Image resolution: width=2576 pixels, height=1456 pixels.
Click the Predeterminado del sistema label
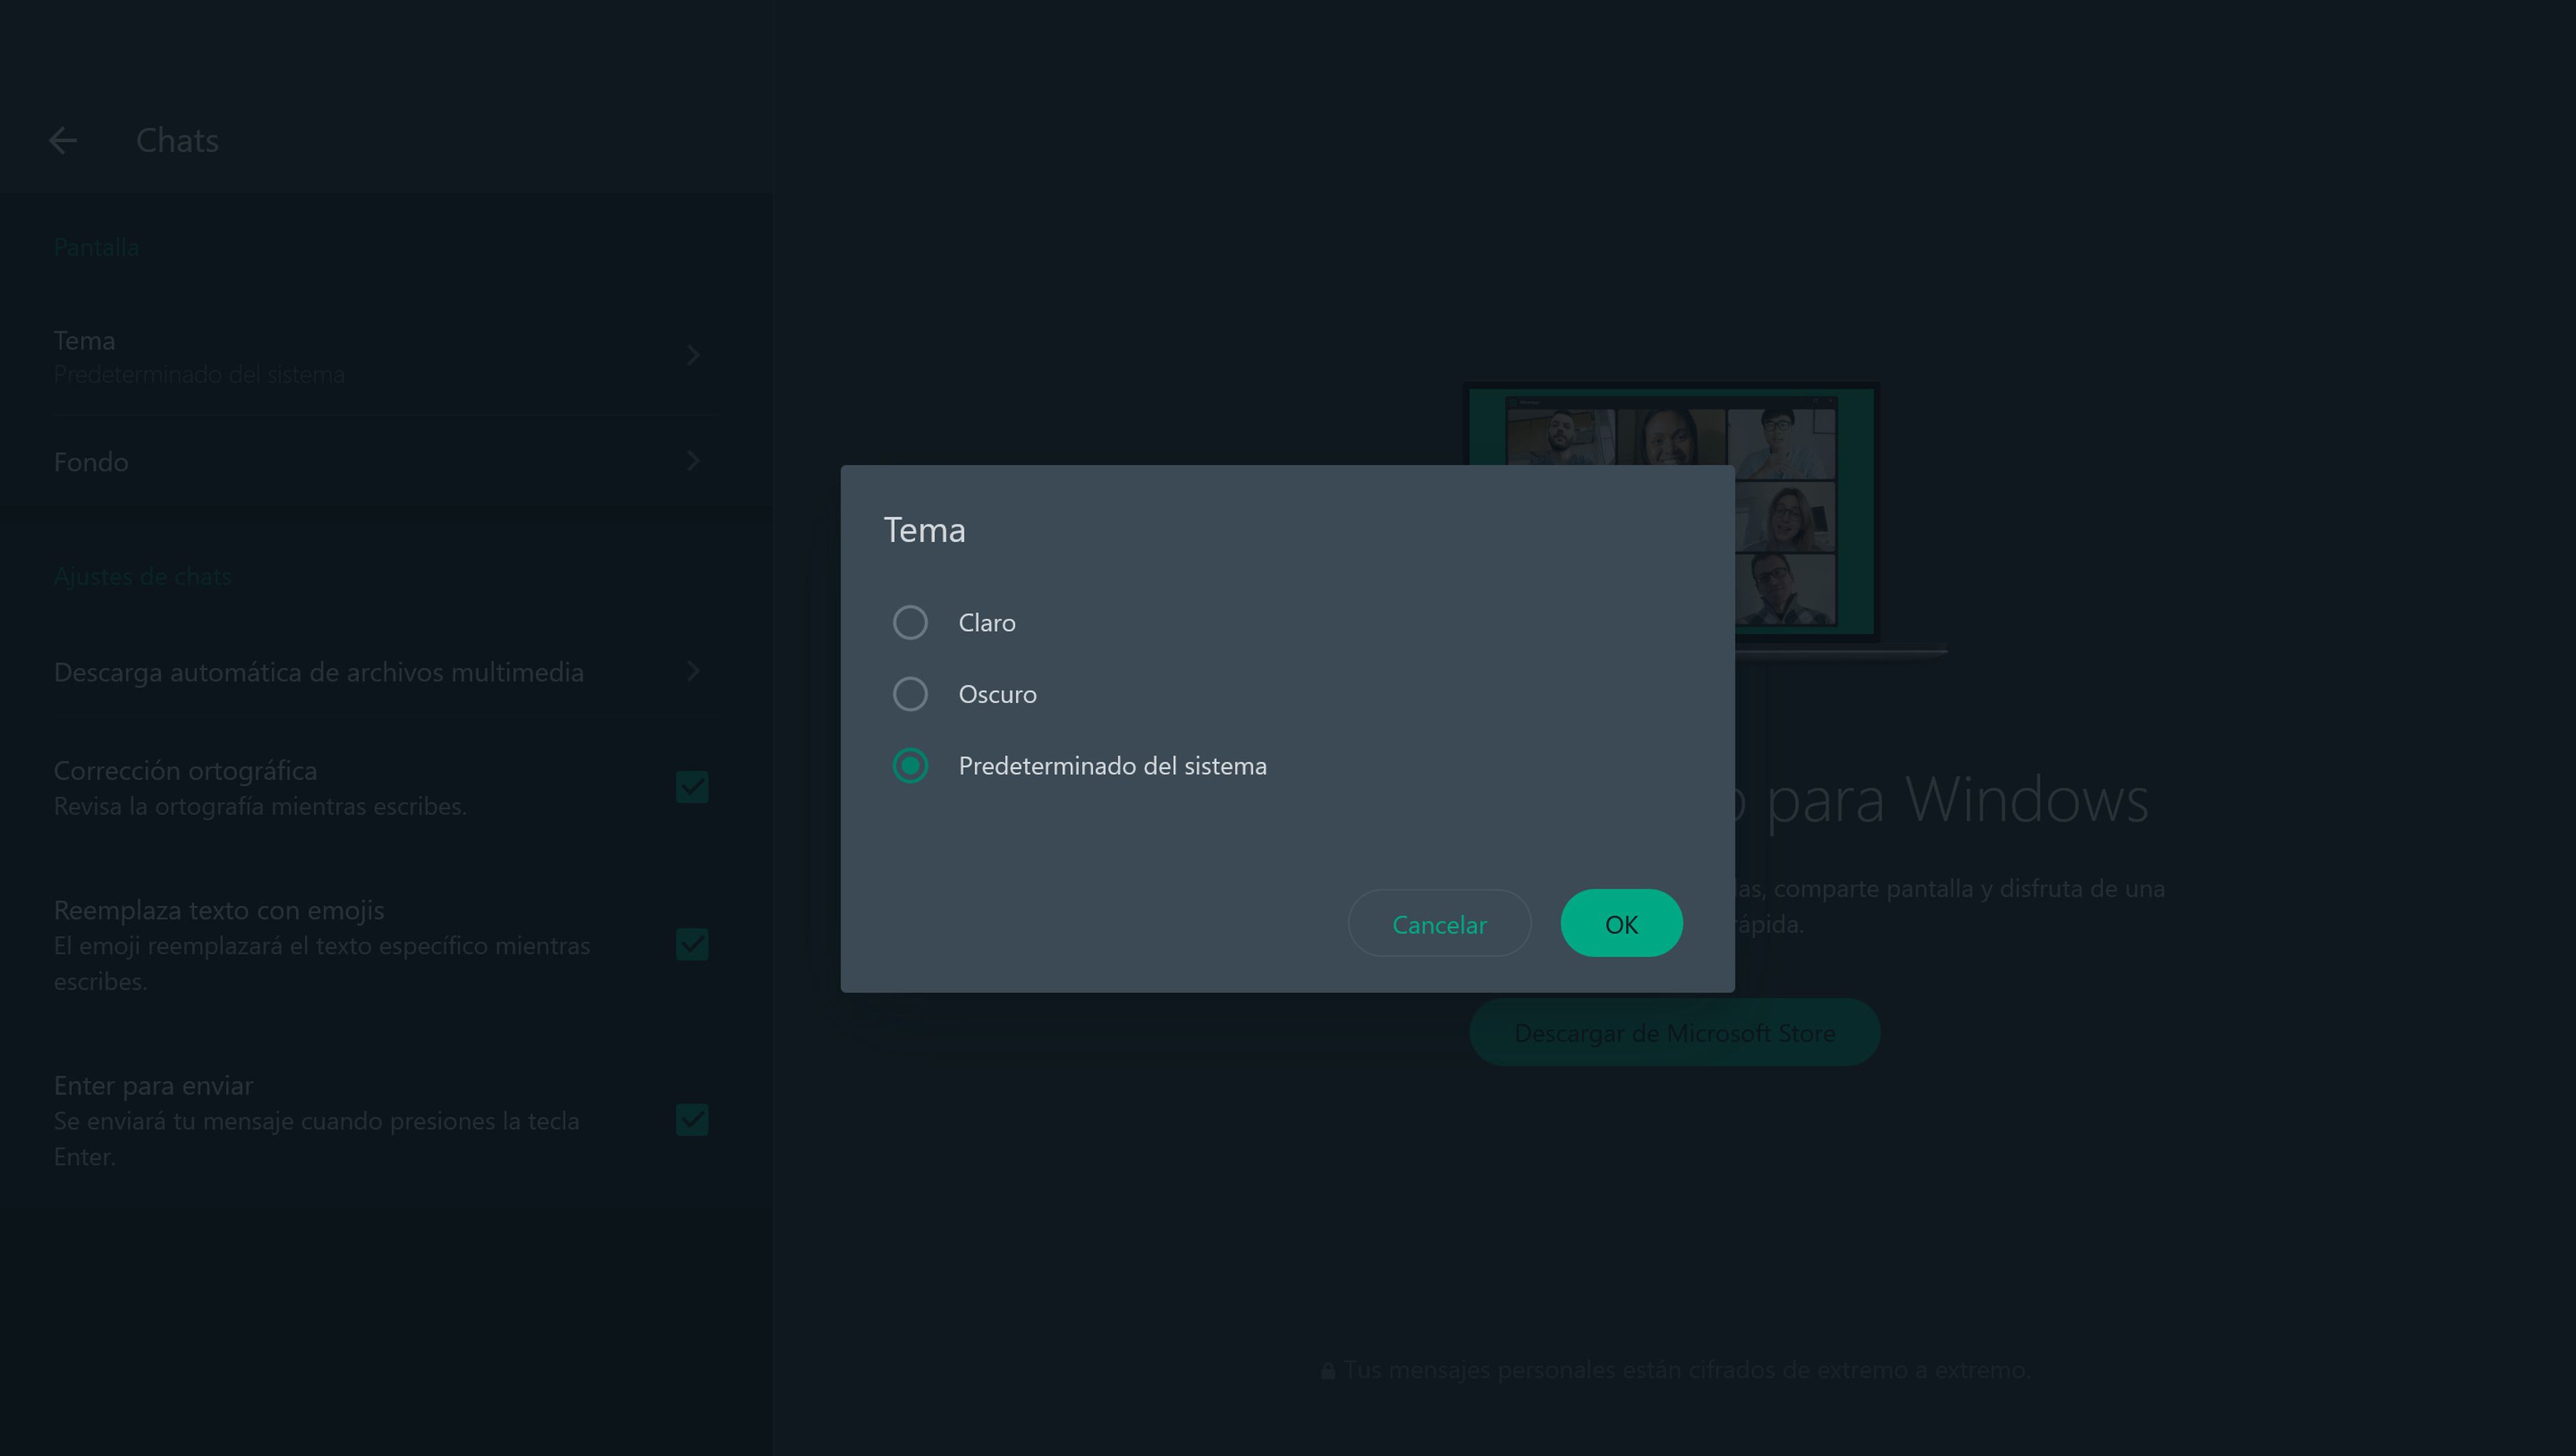click(1112, 765)
